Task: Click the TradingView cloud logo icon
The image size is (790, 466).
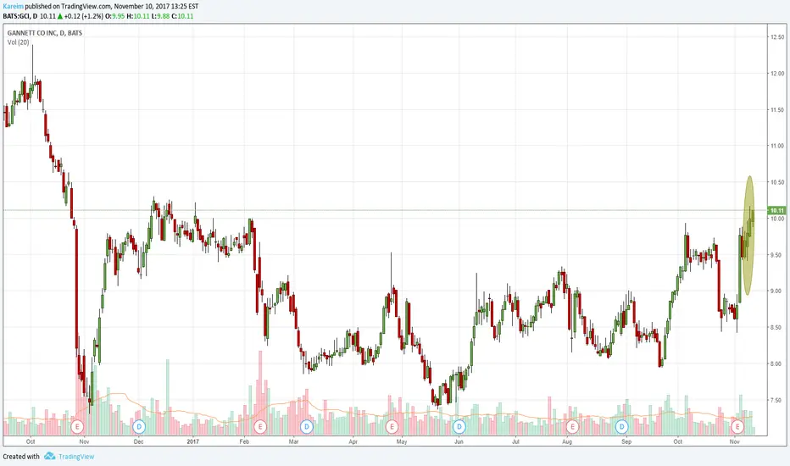Action: pos(49,456)
